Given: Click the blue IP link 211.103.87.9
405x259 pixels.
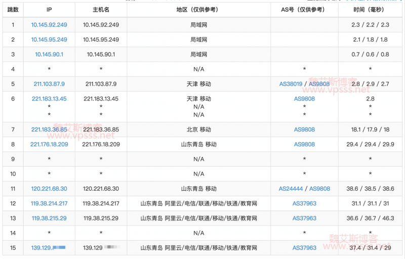Looking at the screenshot, I should [x=49, y=84].
